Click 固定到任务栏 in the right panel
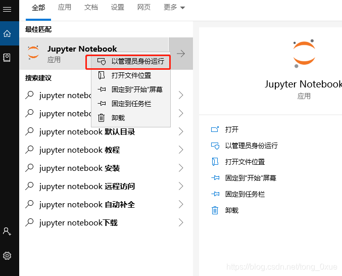The width and height of the screenshot is (342, 276). (245, 194)
